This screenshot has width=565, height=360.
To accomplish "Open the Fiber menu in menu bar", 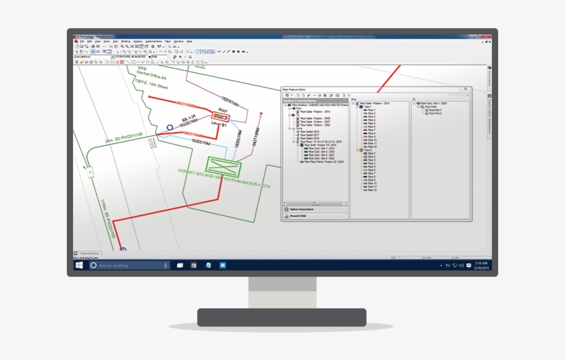I will pos(167,41).
